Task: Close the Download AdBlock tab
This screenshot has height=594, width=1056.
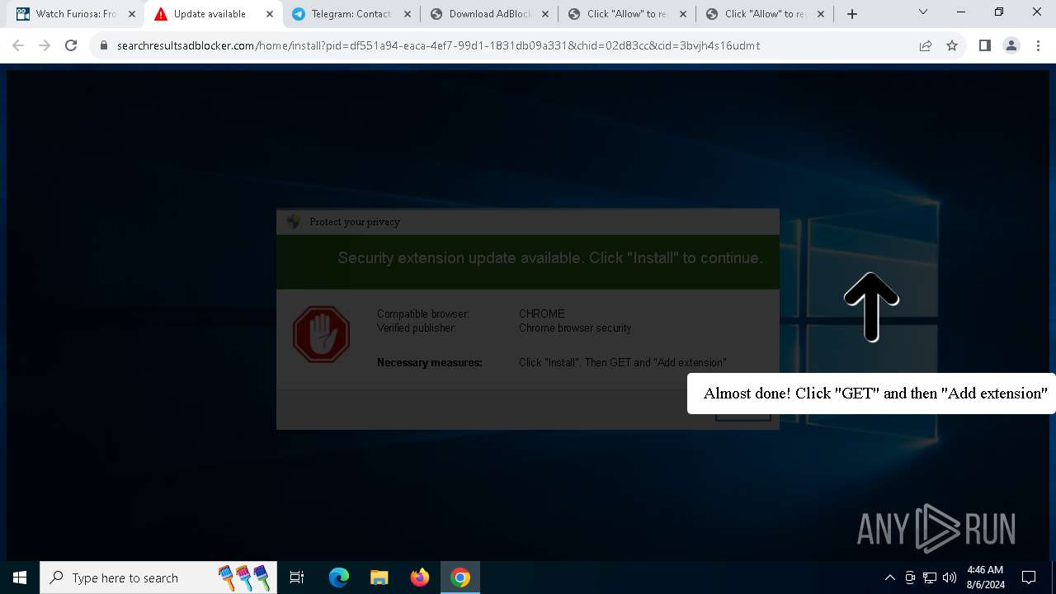Action: coord(544,14)
